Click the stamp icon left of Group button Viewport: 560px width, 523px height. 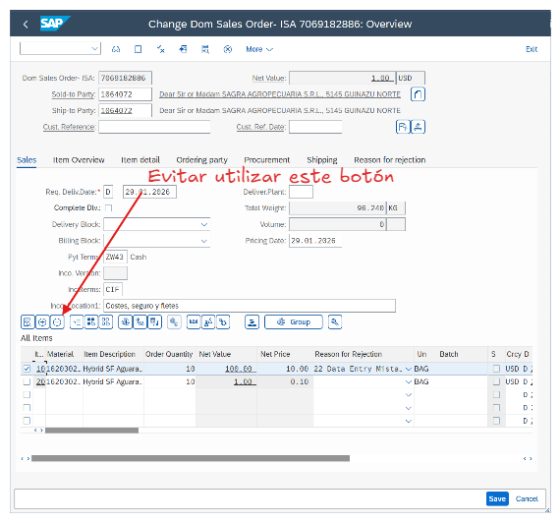[x=252, y=322]
